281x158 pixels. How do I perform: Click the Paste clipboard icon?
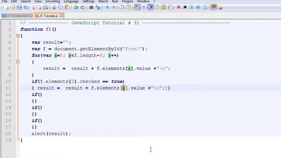coord(67,7)
